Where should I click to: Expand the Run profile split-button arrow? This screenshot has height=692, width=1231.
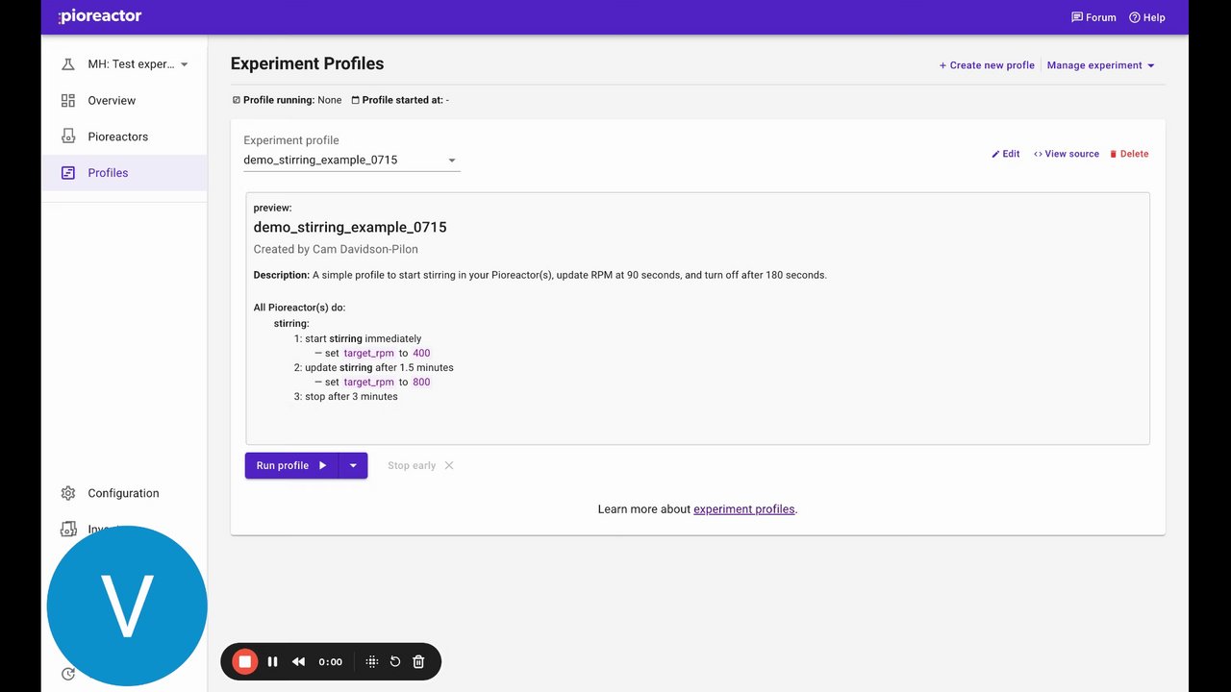353,465
